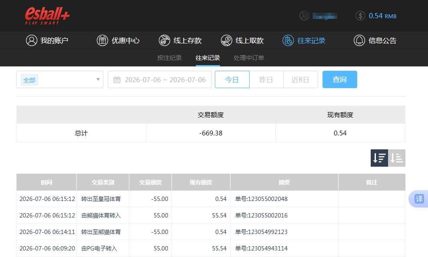Open 信息公告 bell icon
The height and width of the screenshot is (257, 428).
click(x=359, y=40)
